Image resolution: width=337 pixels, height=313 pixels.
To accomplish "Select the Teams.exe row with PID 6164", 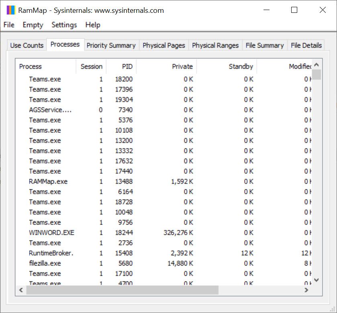I will point(163,192).
